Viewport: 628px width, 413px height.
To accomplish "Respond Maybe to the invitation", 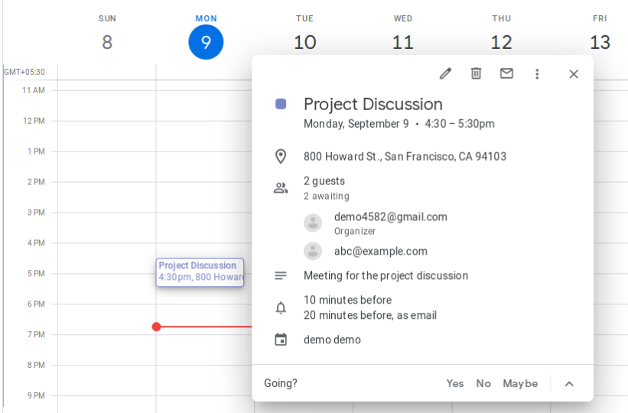I will [x=520, y=383].
